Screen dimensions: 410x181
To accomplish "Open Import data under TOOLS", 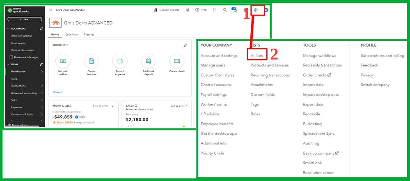I will [x=313, y=85].
